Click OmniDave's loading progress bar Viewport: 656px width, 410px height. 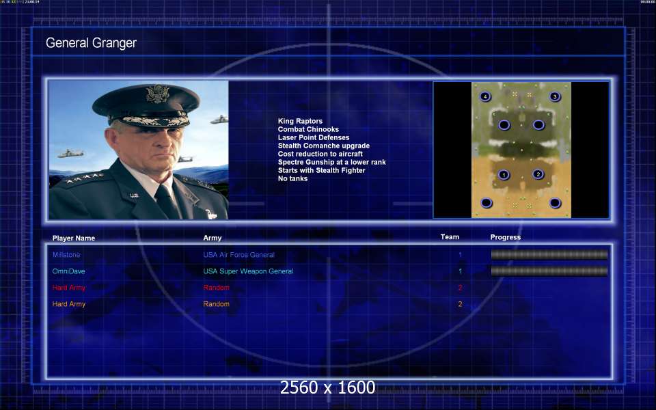pyautogui.click(x=549, y=271)
